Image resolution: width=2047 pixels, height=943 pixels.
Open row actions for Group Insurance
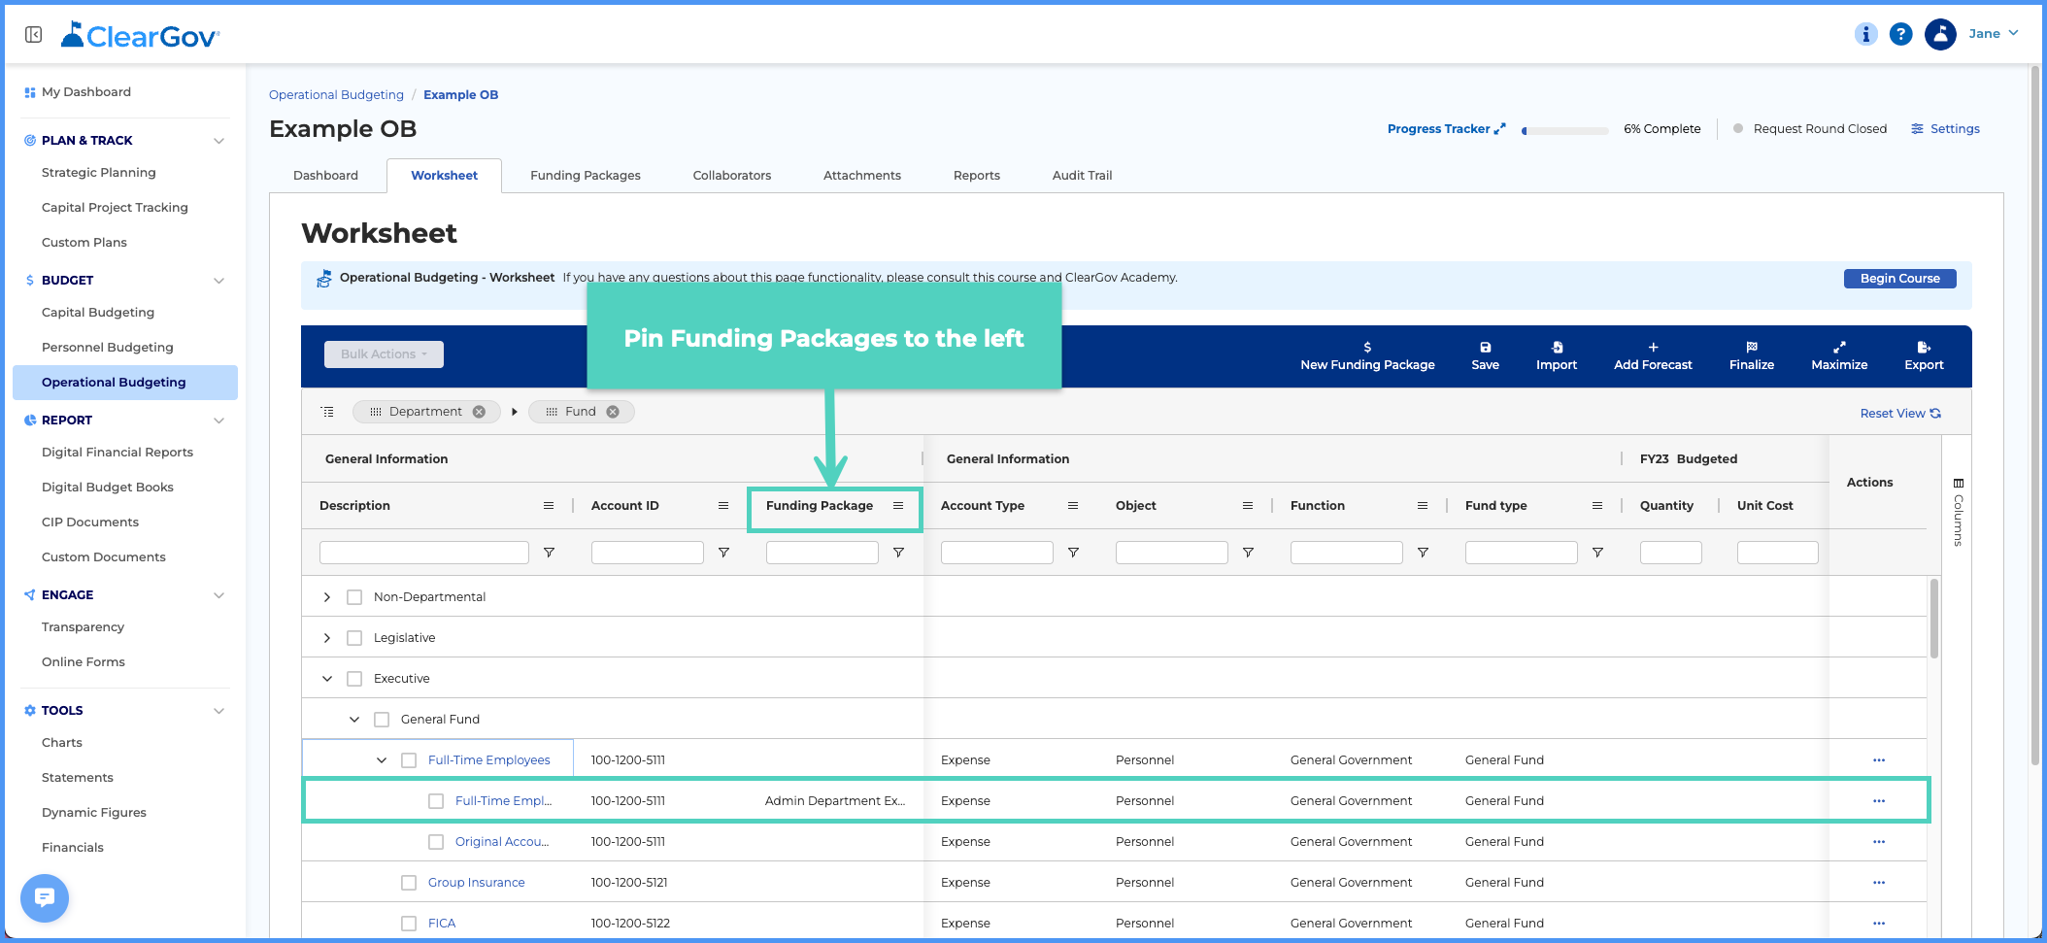click(x=1879, y=883)
